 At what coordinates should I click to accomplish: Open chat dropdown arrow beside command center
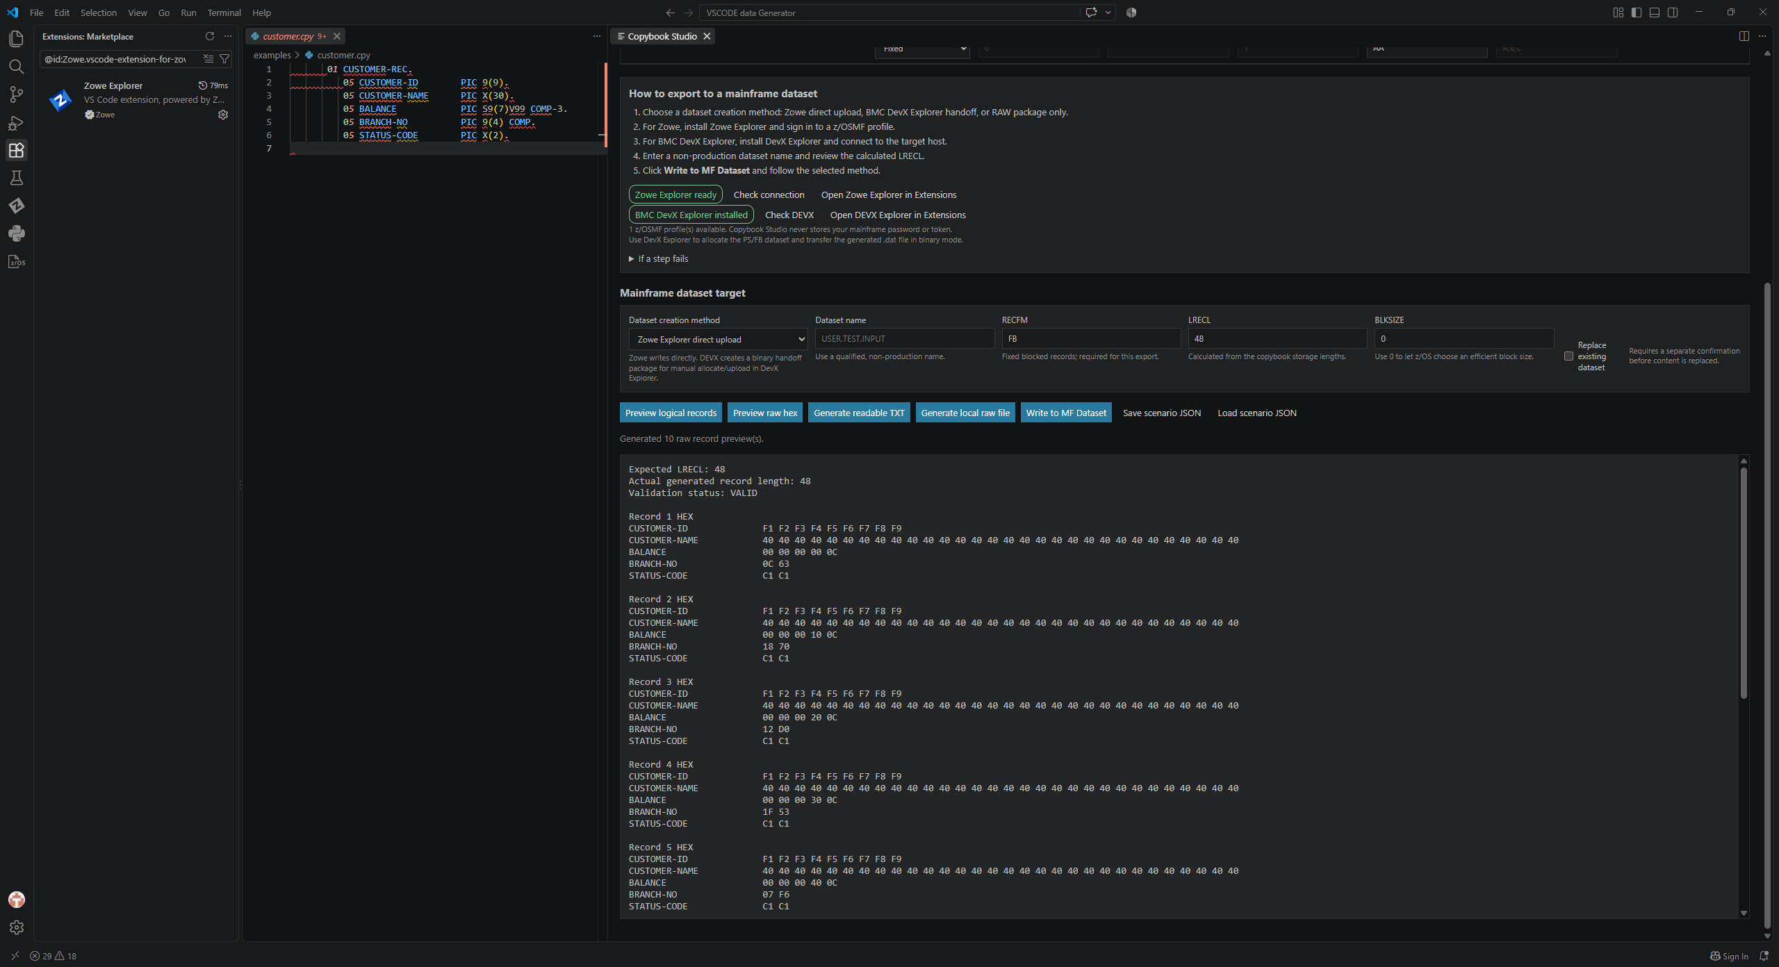1108,13
